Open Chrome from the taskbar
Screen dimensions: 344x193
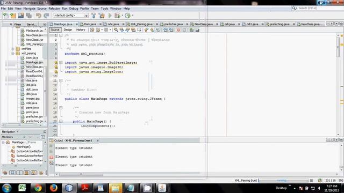click(x=38, y=188)
